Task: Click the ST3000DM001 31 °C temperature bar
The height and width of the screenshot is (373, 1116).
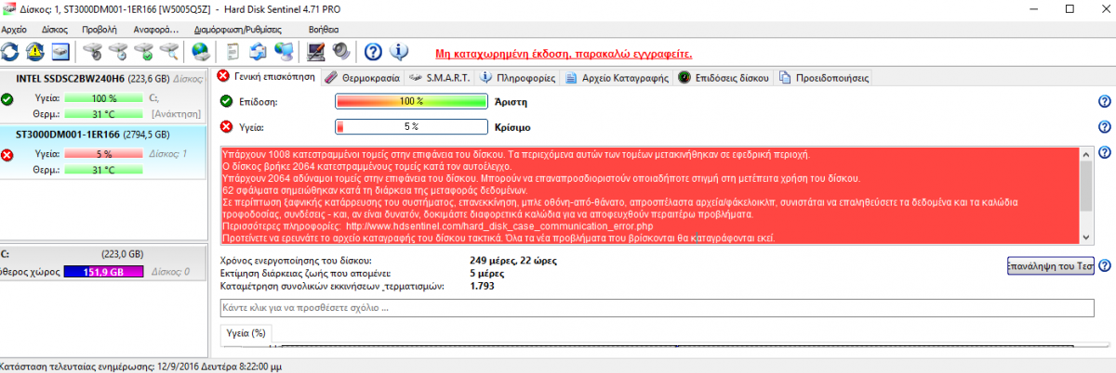Action: [x=104, y=169]
